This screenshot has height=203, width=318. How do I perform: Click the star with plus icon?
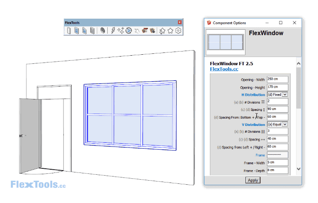[162, 31]
